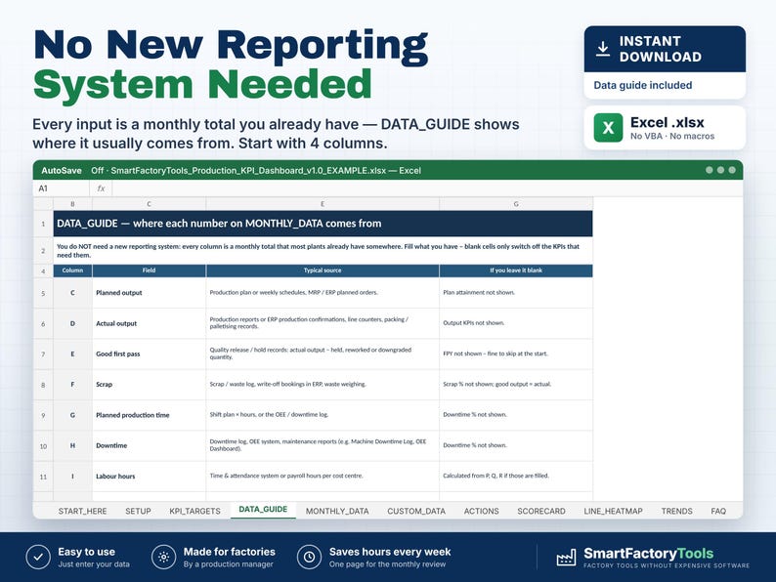Click the checkmark icon beside Easy to use
776x582 pixels.
point(38,558)
